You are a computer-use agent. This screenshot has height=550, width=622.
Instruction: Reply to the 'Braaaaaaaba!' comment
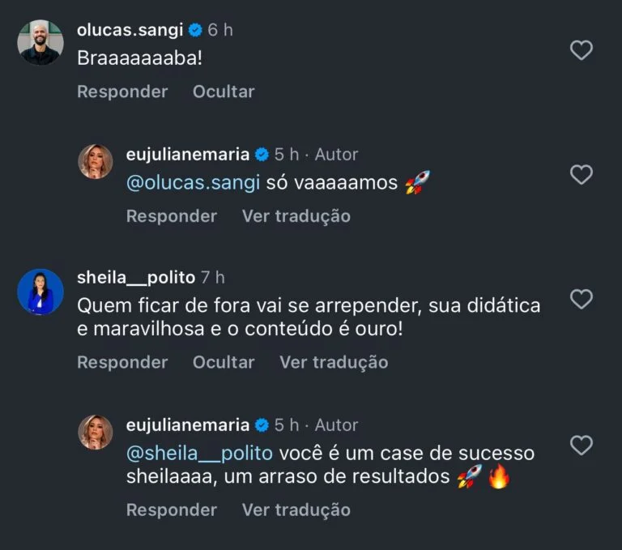(122, 92)
